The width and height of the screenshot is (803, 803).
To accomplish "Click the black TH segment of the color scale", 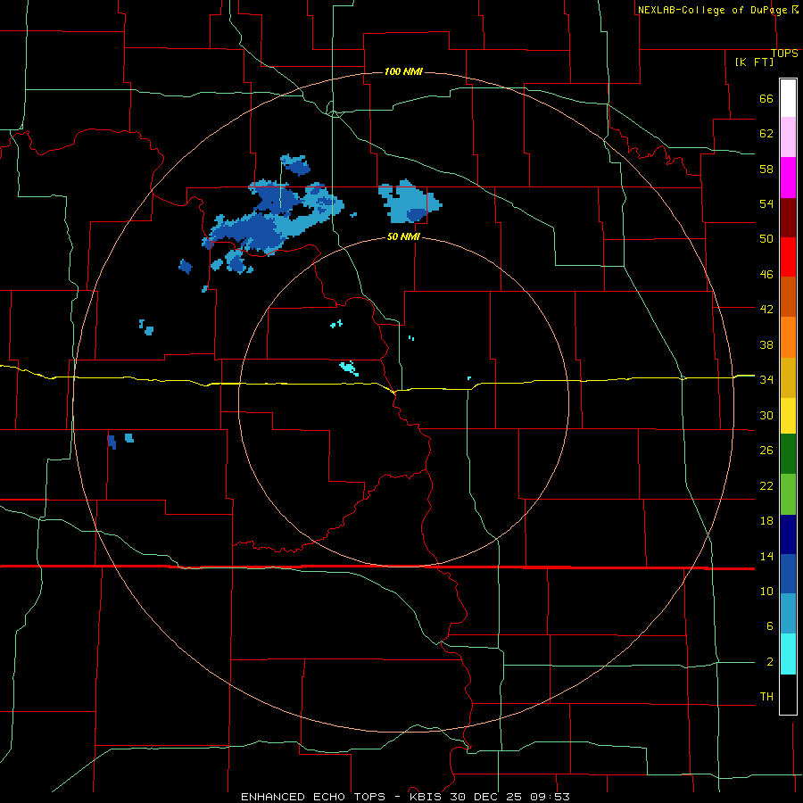I will pyautogui.click(x=788, y=694).
